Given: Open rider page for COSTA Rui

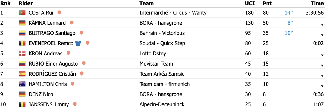Looking at the screenshot, I should pos(41,13).
